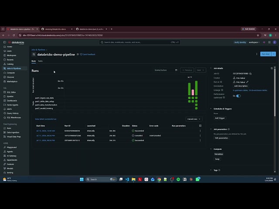Copy the Job ID with copy icon

251,74
